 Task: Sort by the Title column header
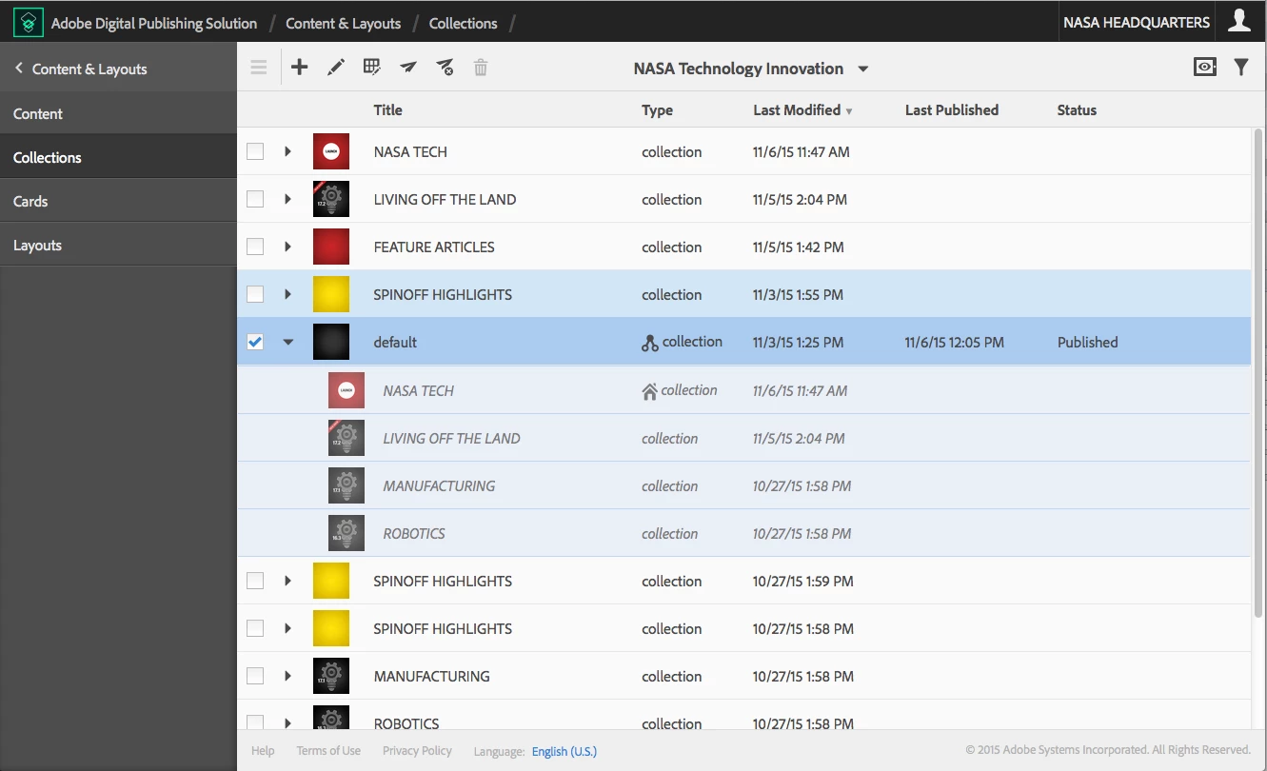387,110
